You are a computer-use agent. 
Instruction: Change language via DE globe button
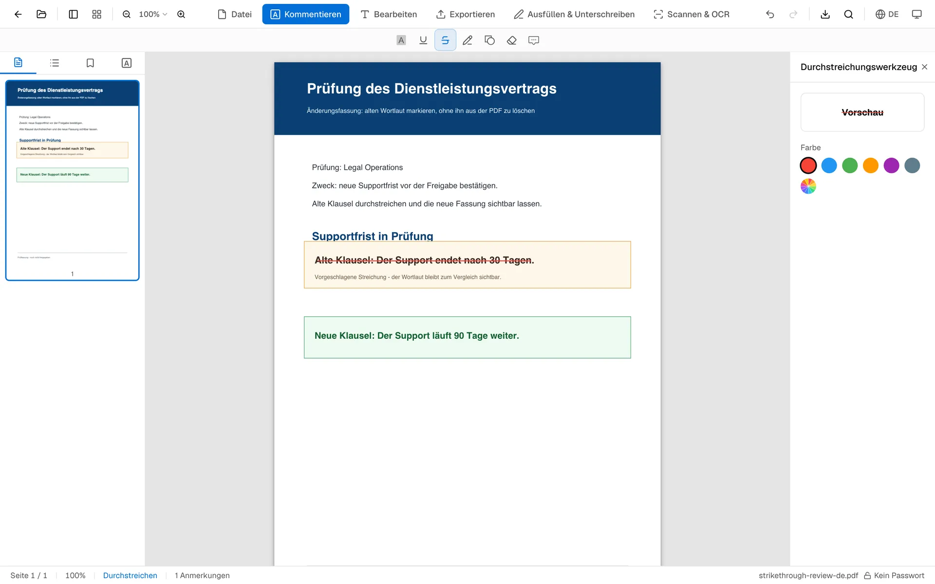(x=887, y=14)
